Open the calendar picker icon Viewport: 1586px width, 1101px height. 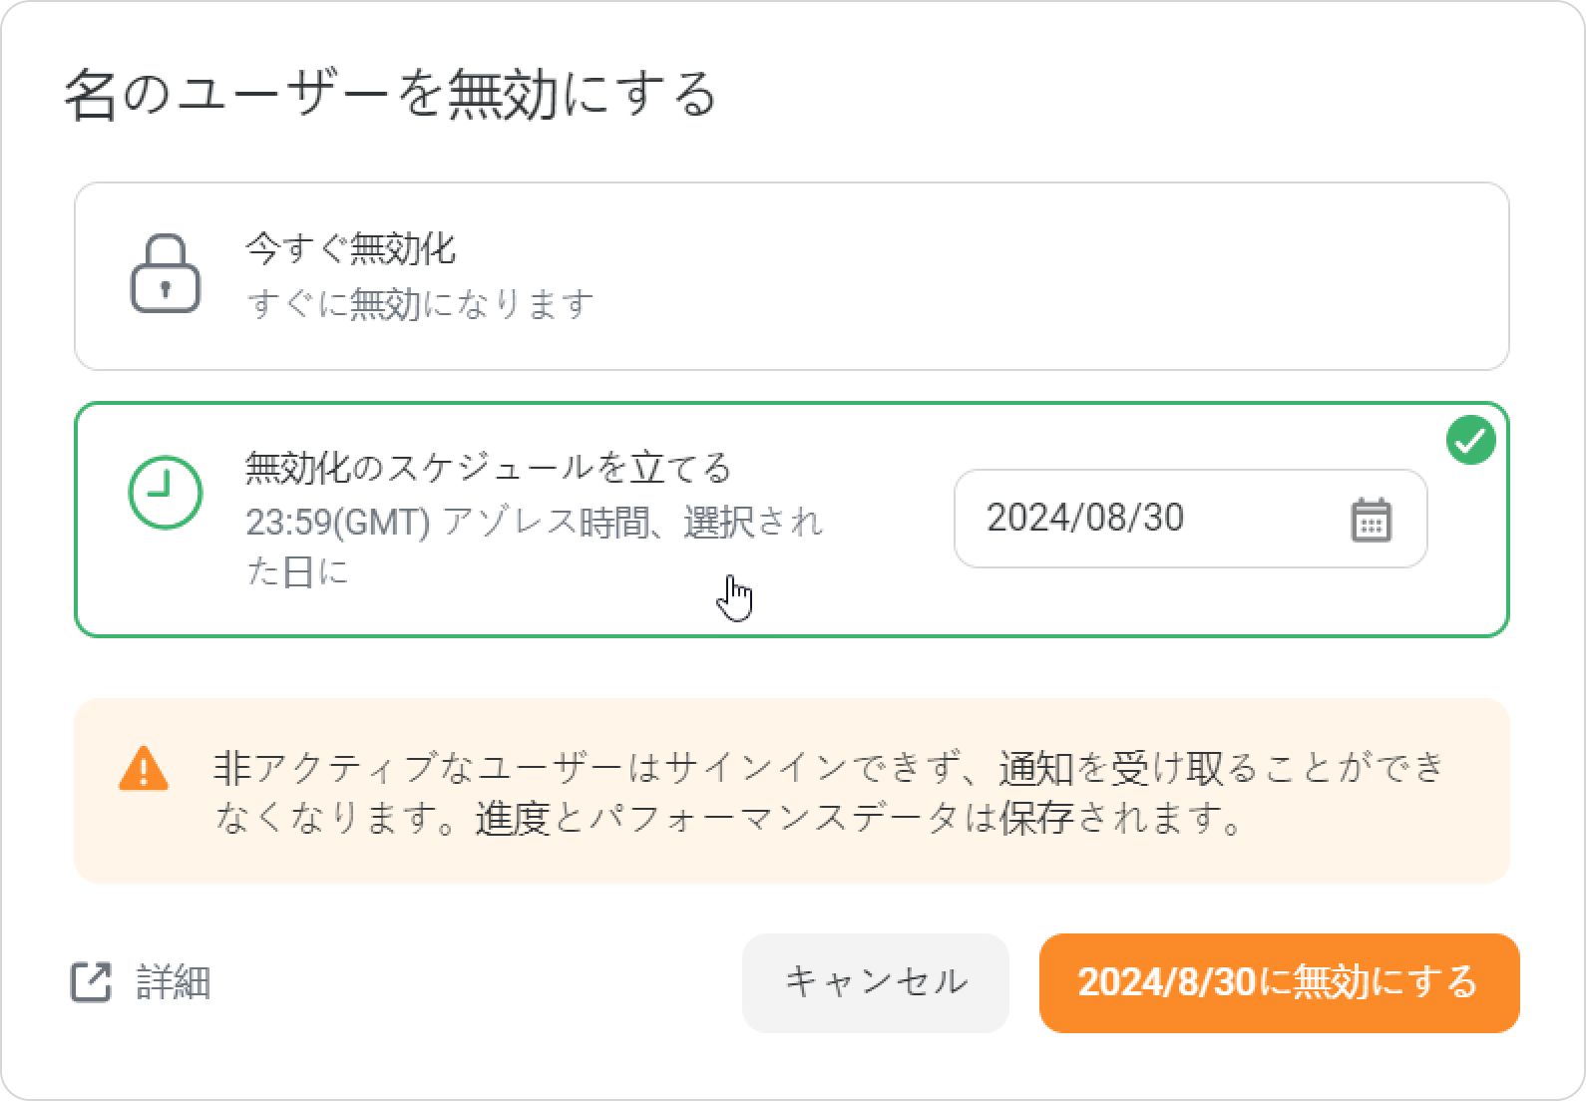pos(1371,520)
